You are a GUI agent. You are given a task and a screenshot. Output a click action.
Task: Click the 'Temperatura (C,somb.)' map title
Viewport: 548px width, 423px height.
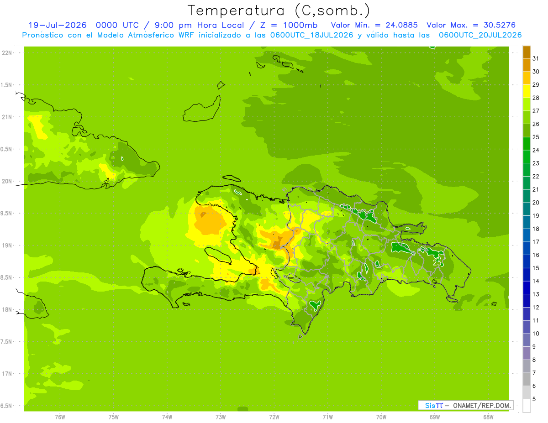(279, 10)
